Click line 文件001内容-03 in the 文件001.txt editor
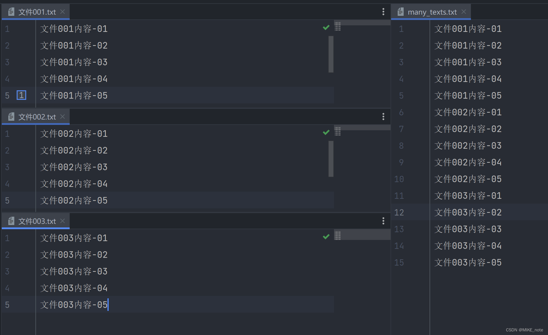This screenshot has height=335, width=548. coord(74,62)
